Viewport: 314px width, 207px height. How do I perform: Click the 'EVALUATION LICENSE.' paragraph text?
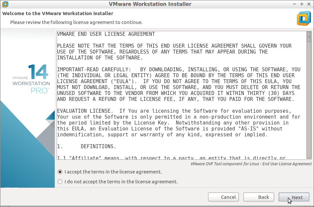179,123
